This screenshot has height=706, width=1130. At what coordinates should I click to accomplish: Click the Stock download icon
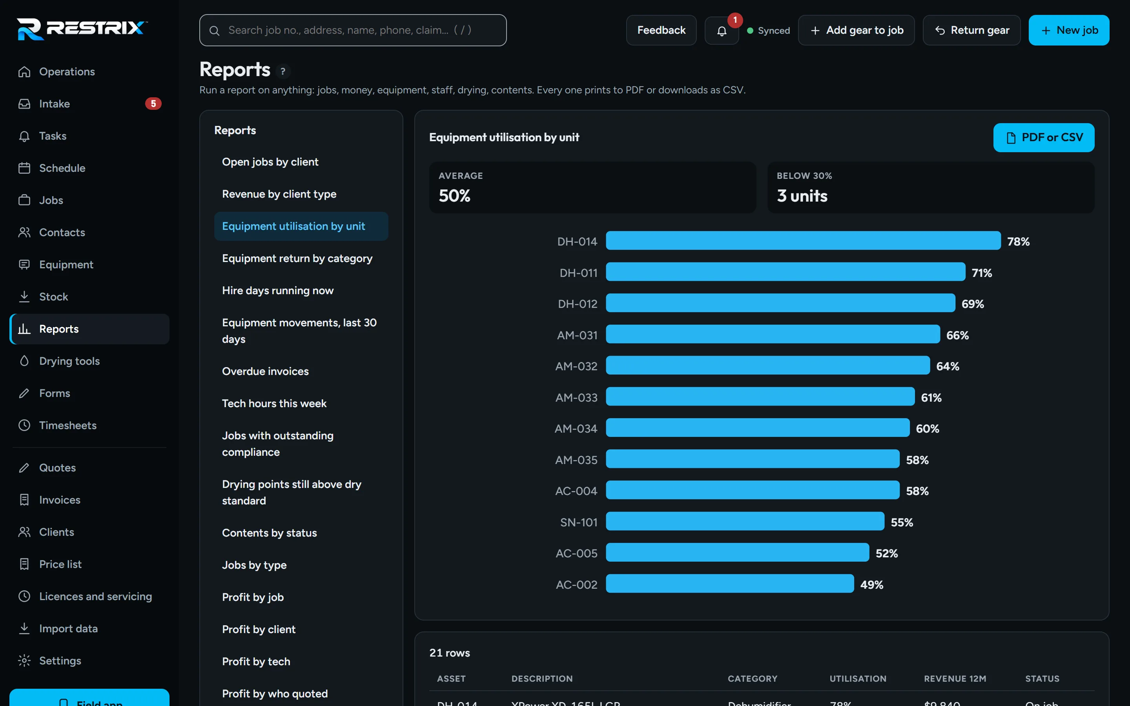point(24,297)
